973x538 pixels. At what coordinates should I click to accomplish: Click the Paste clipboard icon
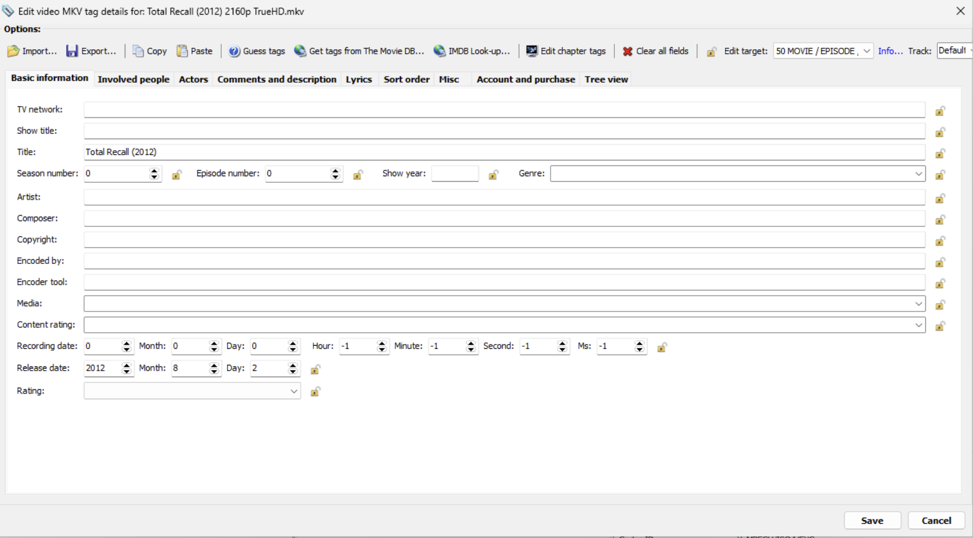[x=182, y=51]
